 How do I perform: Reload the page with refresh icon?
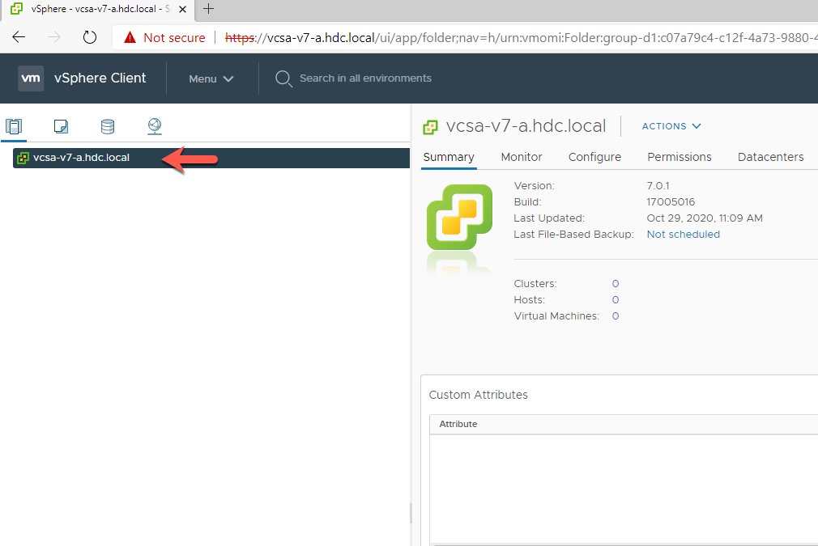90,37
